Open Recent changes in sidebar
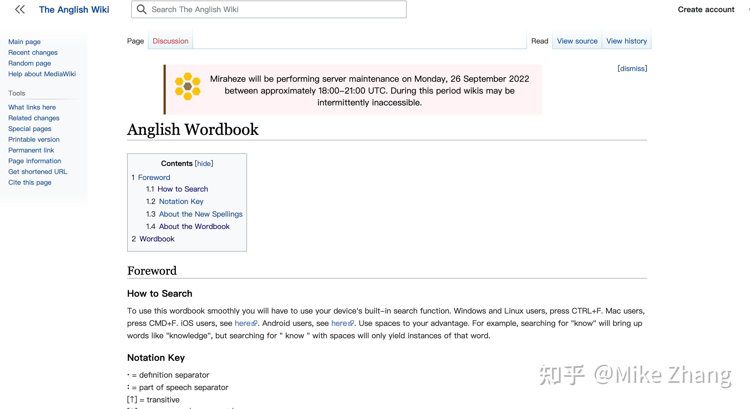The width and height of the screenshot is (750, 409). (33, 52)
